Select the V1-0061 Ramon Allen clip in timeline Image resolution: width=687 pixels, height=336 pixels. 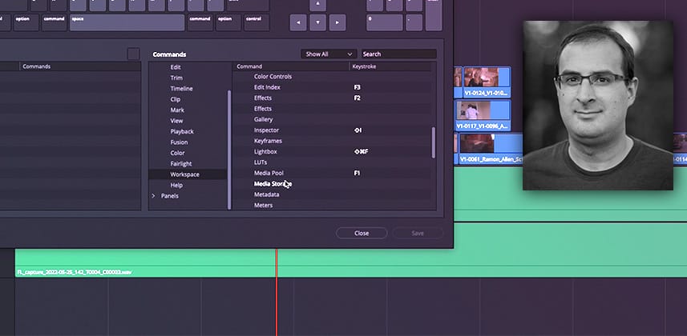point(491,149)
